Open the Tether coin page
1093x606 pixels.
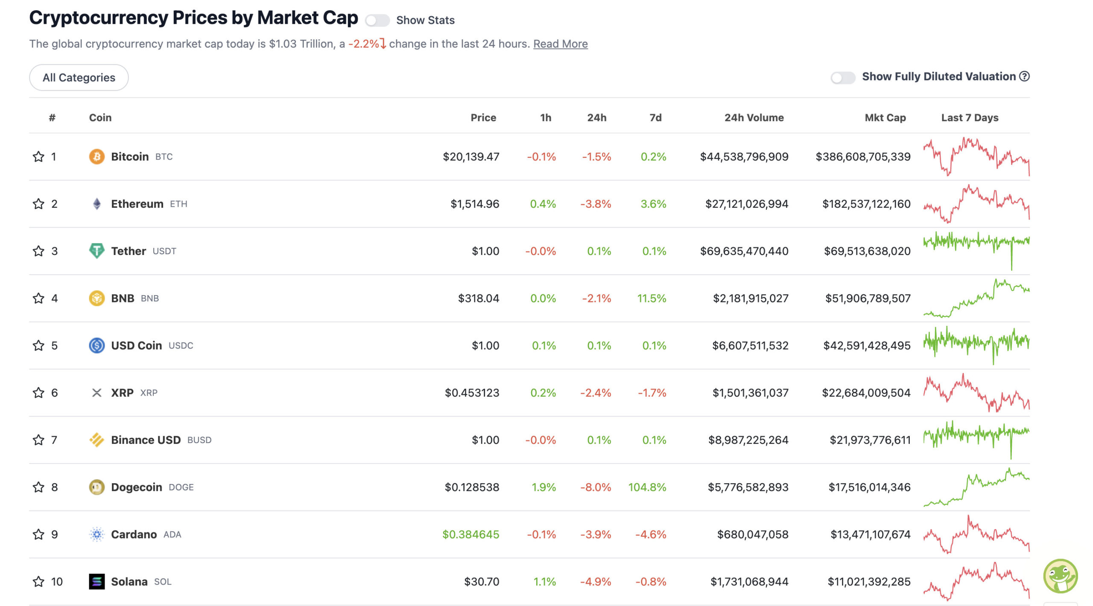click(129, 251)
